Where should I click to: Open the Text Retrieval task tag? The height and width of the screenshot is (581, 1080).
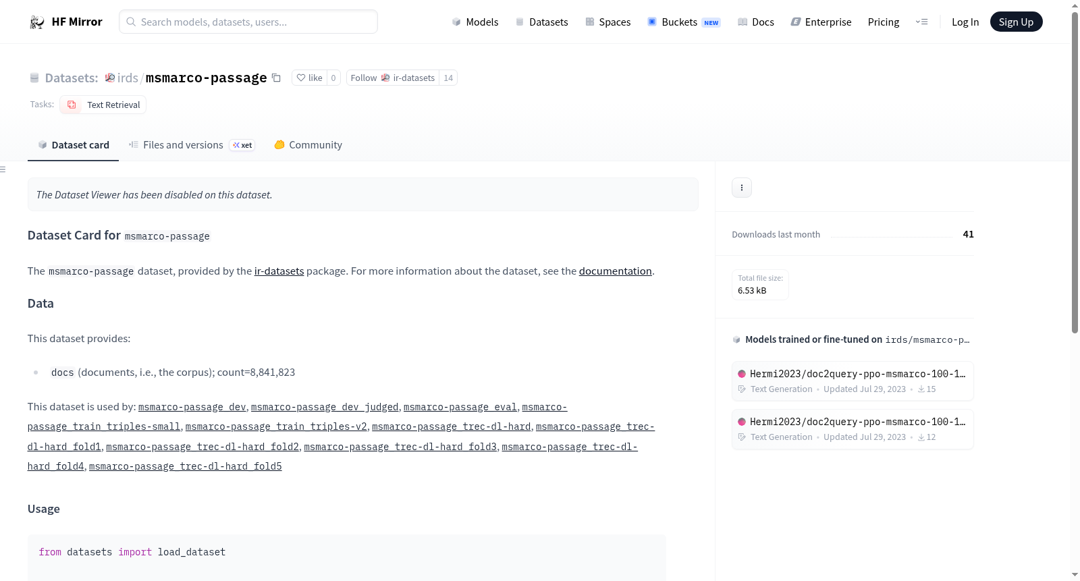click(103, 105)
